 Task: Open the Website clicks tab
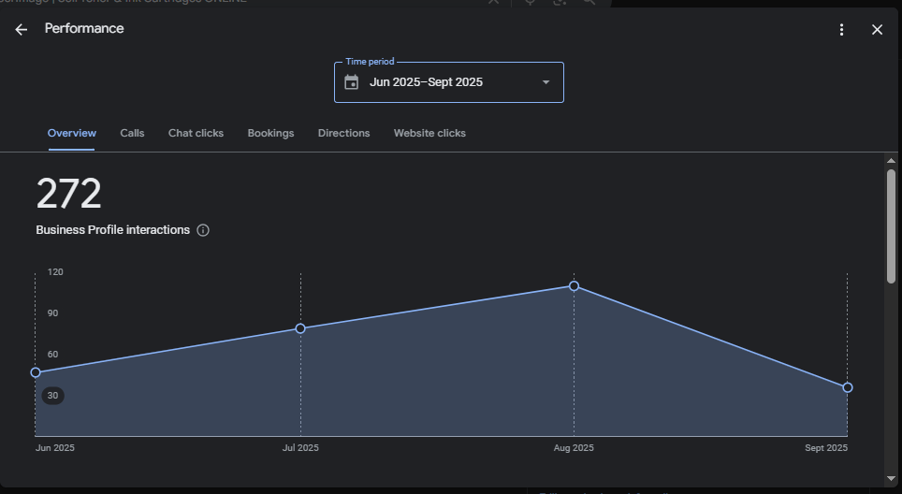point(429,133)
